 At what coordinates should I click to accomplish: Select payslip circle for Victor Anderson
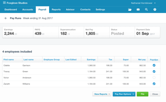click(154, 78)
